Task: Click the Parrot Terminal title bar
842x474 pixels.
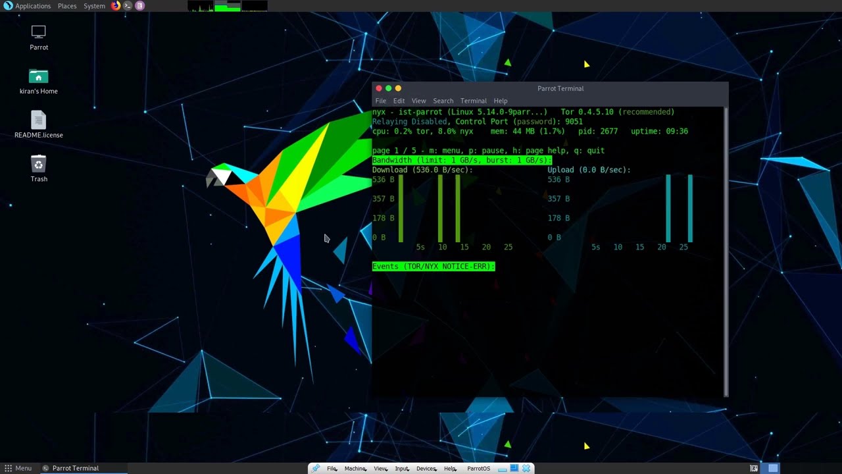Action: [560, 88]
